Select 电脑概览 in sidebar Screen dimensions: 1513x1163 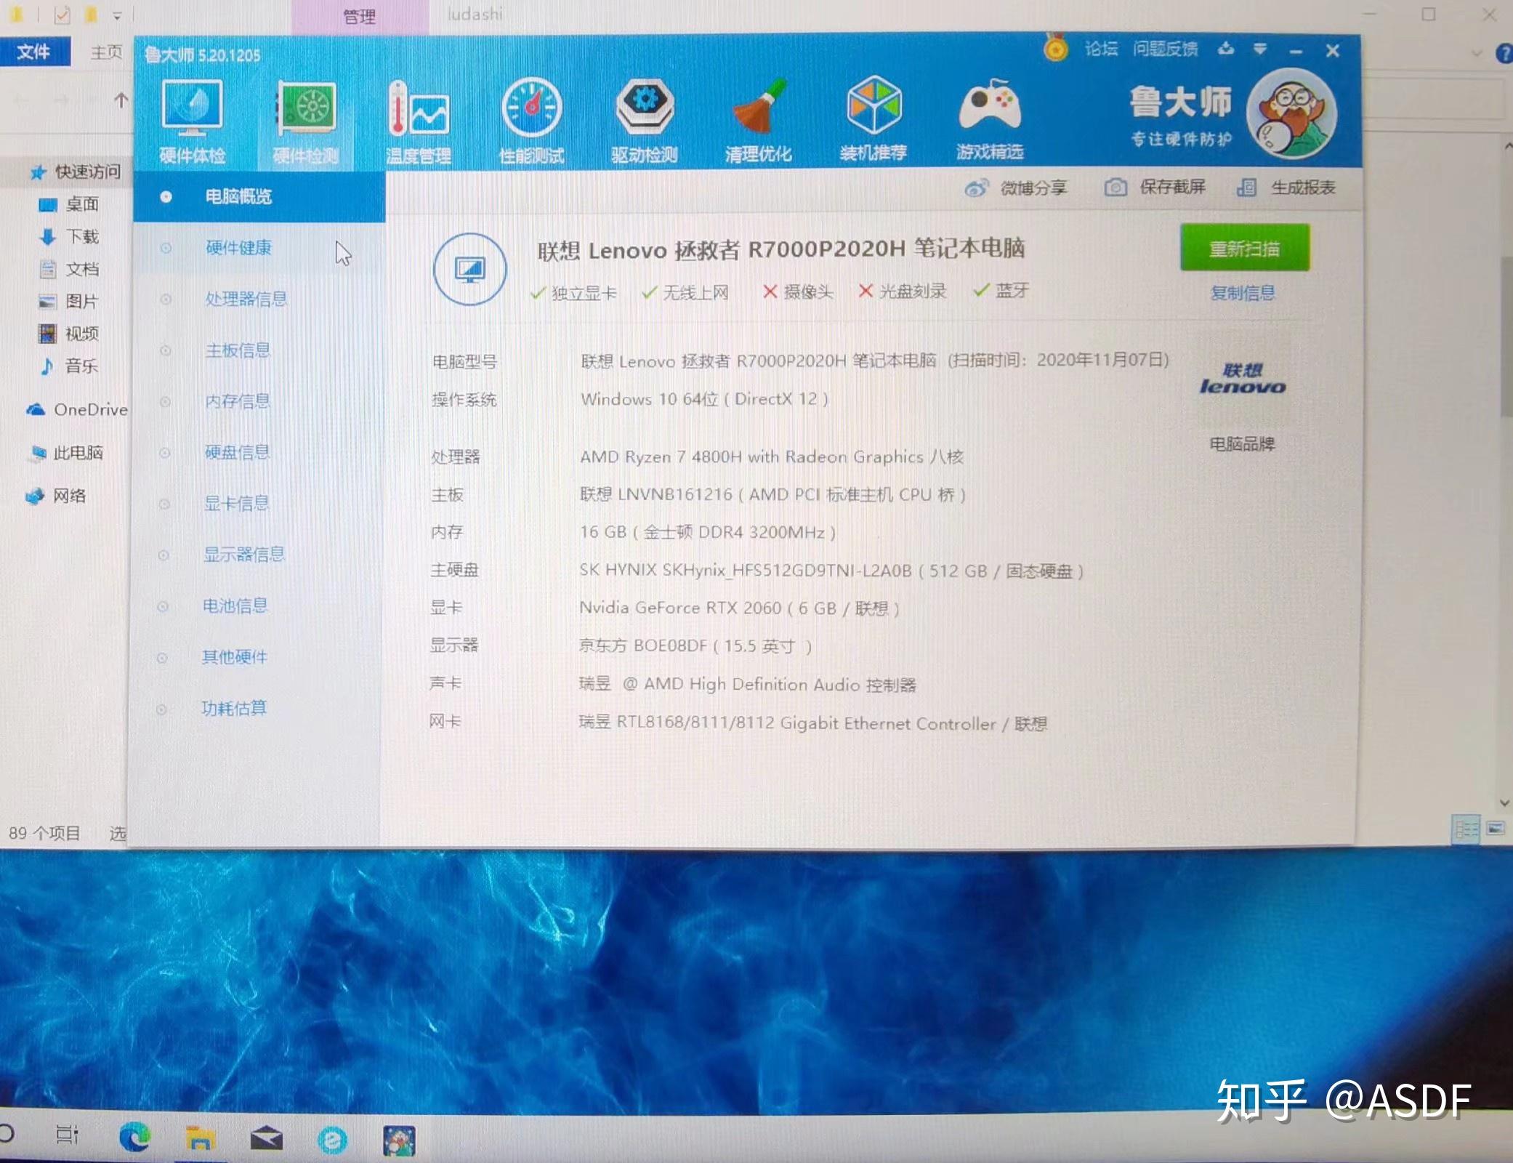click(259, 196)
